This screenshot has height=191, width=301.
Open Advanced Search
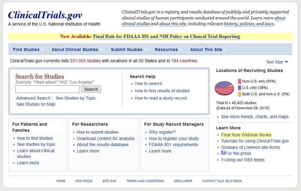click(33, 98)
